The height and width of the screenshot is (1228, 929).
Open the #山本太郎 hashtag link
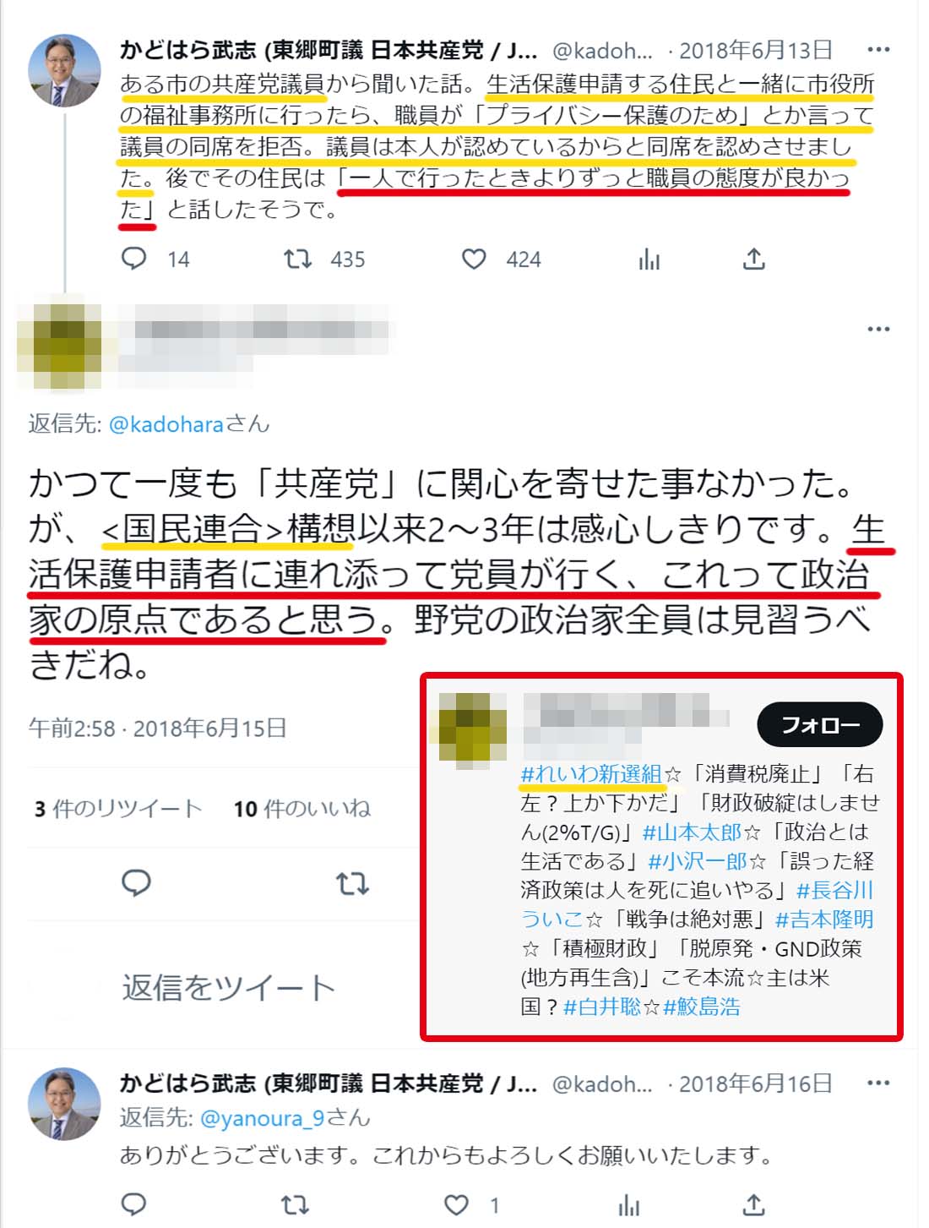click(692, 832)
